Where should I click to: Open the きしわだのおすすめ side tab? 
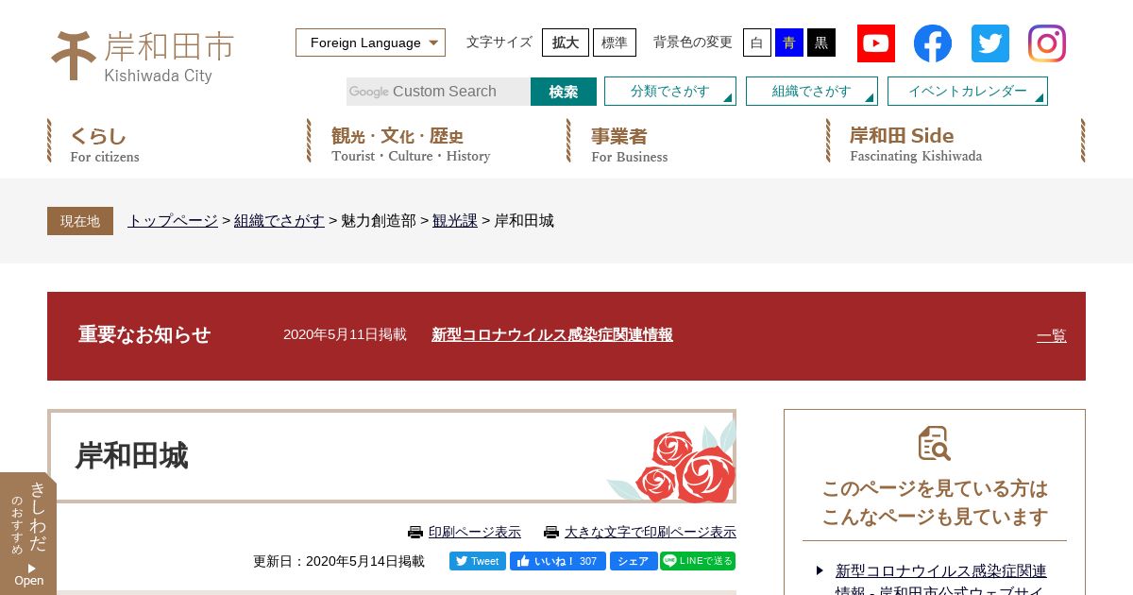tap(28, 534)
